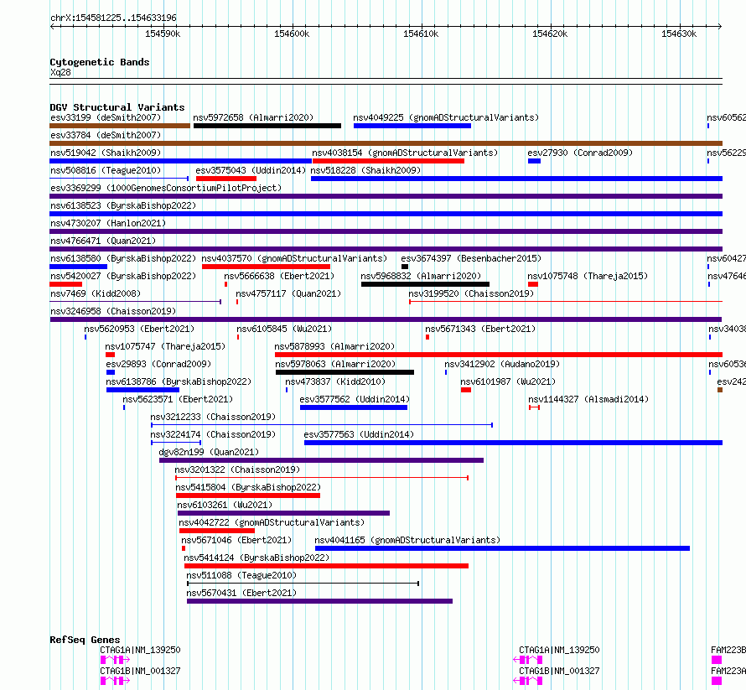Screen dimensions: 746x690
Task: Select esv3369299 (1000GenomesConsortiumPilotProject) label
Action: point(166,188)
